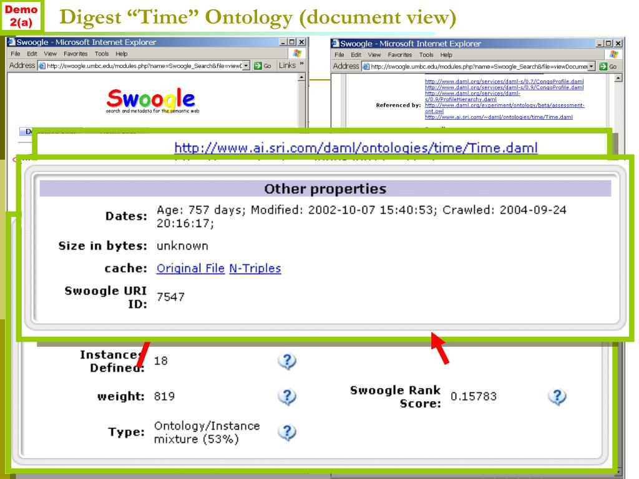Open Tools menu in right Swoogle window
The image size is (639, 479).
[x=426, y=55]
